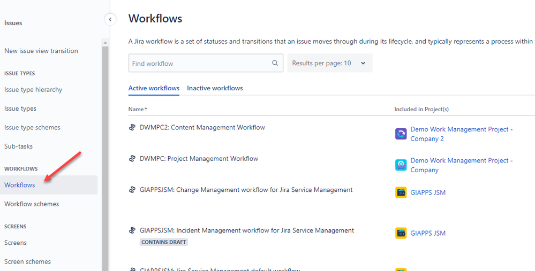Click the workflow icon beside Change Management workflow
Screen dimensions: 535x271
point(132,190)
